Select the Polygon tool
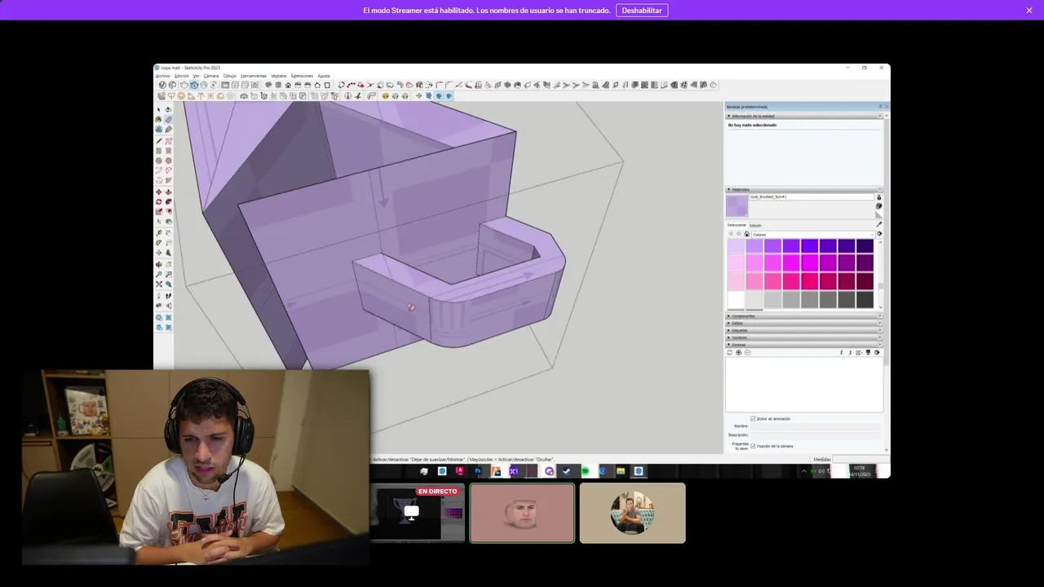The width and height of the screenshot is (1044, 587). coord(168,160)
